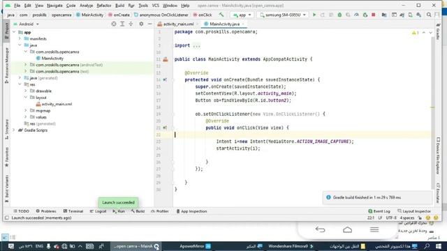The image size is (447, 251).
Task: Open the Terminal tool window
Action: [73, 211]
